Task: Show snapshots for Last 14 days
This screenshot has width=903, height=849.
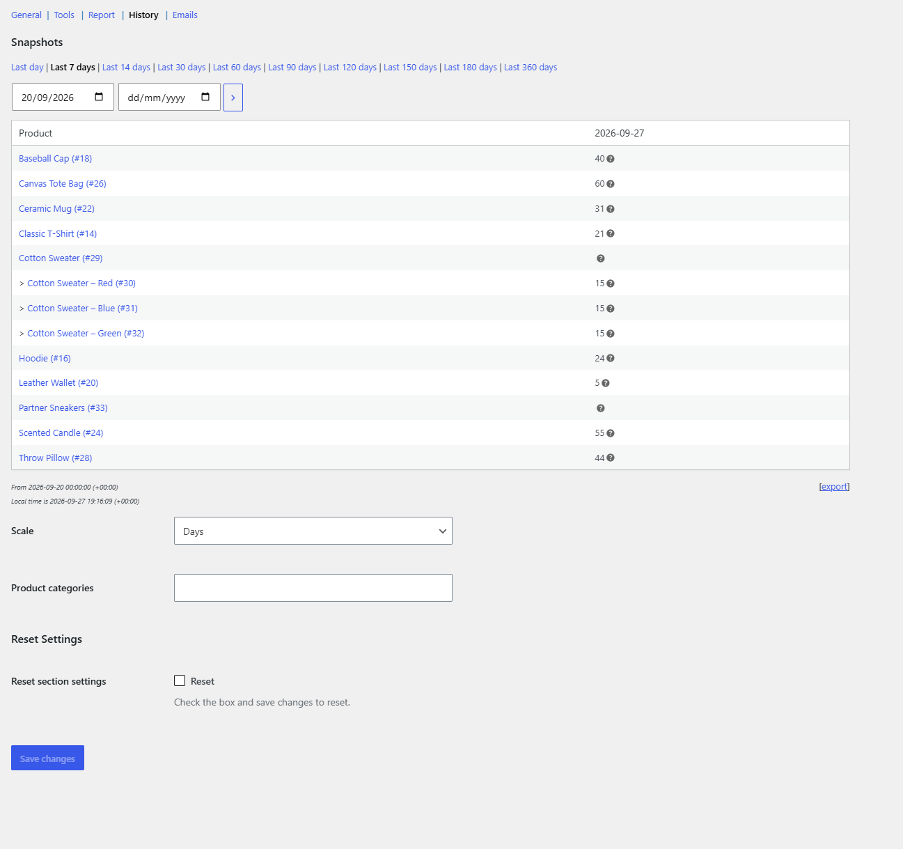Action: coord(126,68)
